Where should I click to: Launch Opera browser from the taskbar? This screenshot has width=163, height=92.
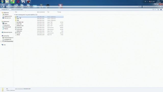click(18, 2)
